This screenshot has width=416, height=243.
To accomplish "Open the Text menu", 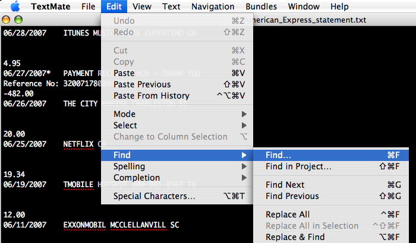I will (x=171, y=7).
